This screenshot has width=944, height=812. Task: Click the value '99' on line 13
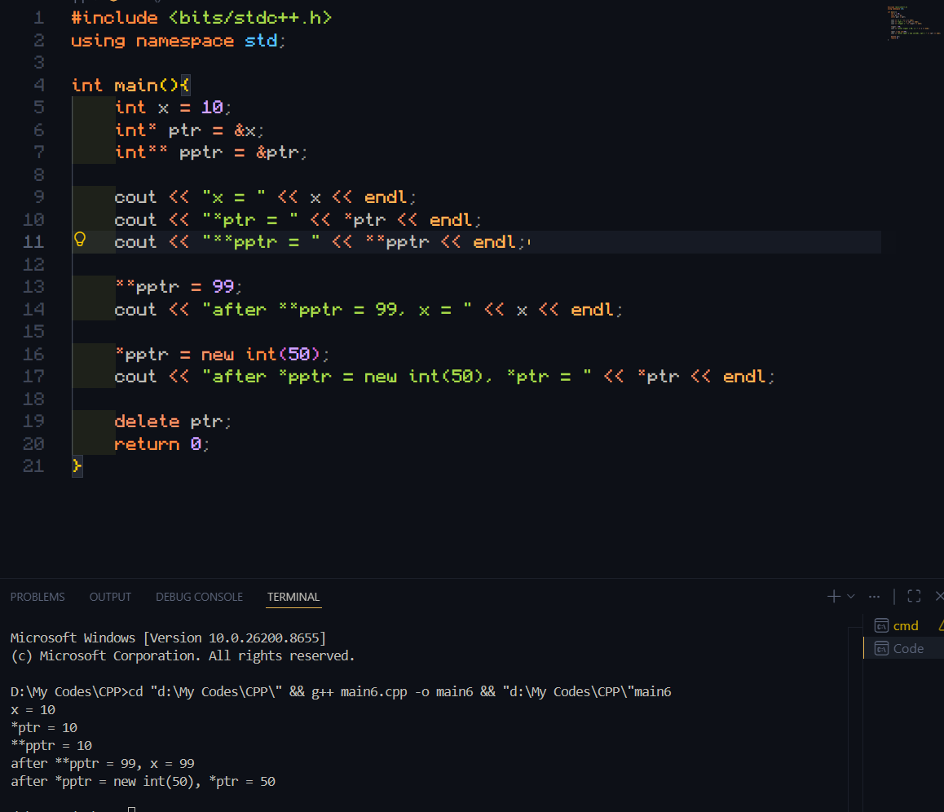[223, 287]
